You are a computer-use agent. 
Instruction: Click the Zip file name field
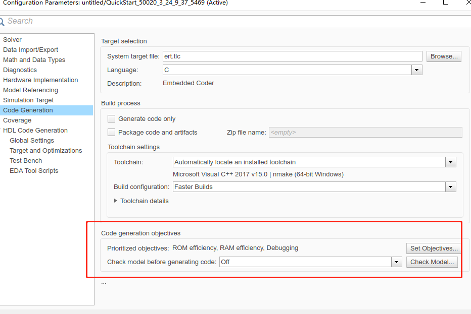(x=365, y=133)
